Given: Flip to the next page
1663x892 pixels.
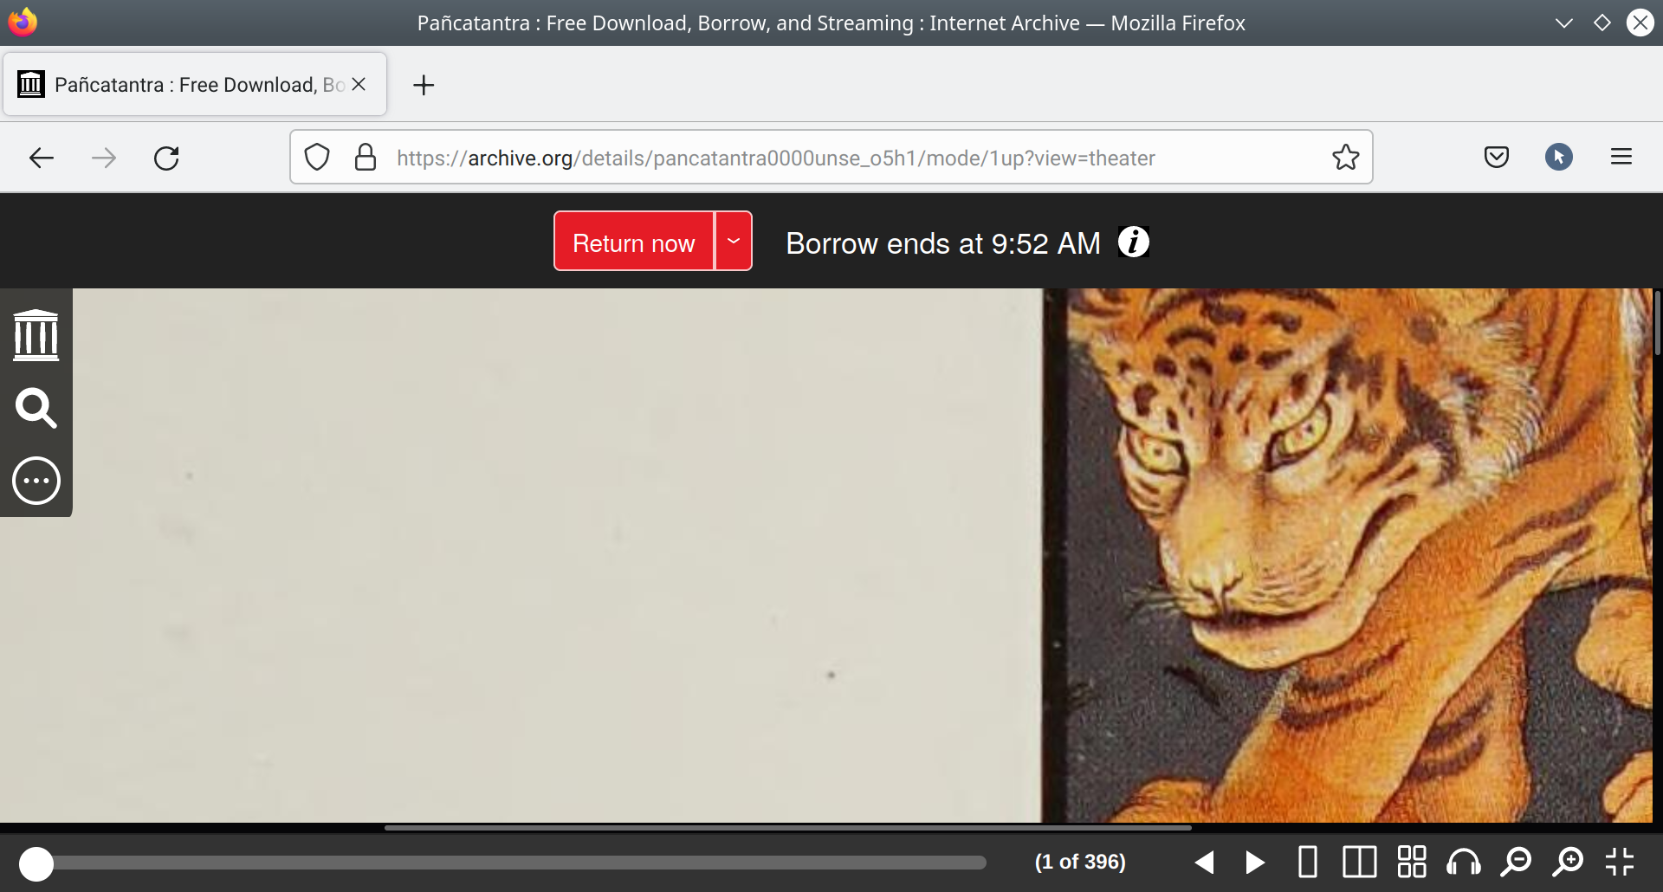Looking at the screenshot, I should coord(1254,863).
